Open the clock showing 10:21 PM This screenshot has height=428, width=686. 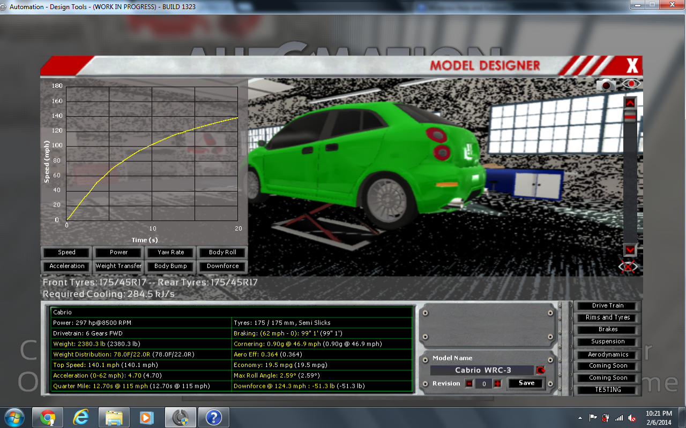coord(659,418)
